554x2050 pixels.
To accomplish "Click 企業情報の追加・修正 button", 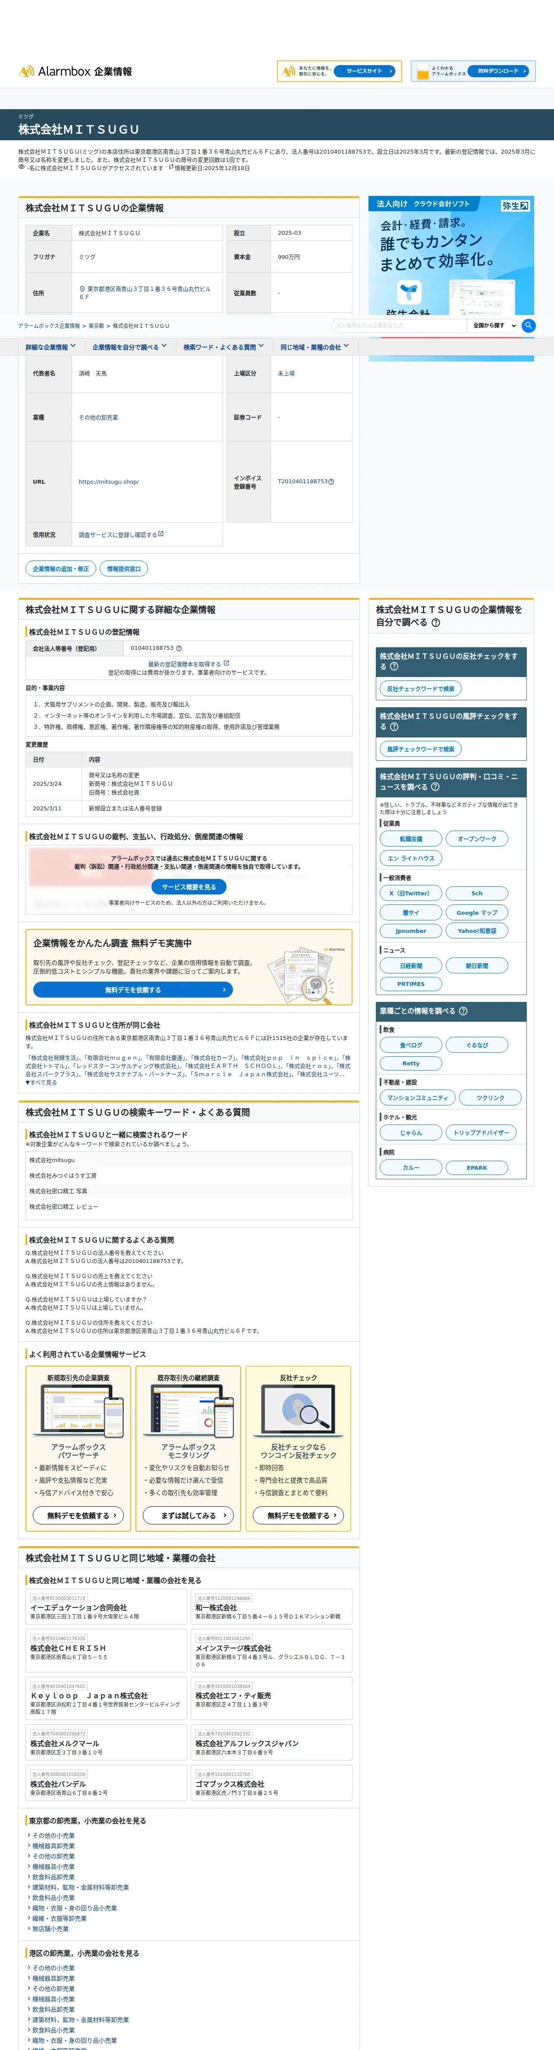I will pos(61,569).
